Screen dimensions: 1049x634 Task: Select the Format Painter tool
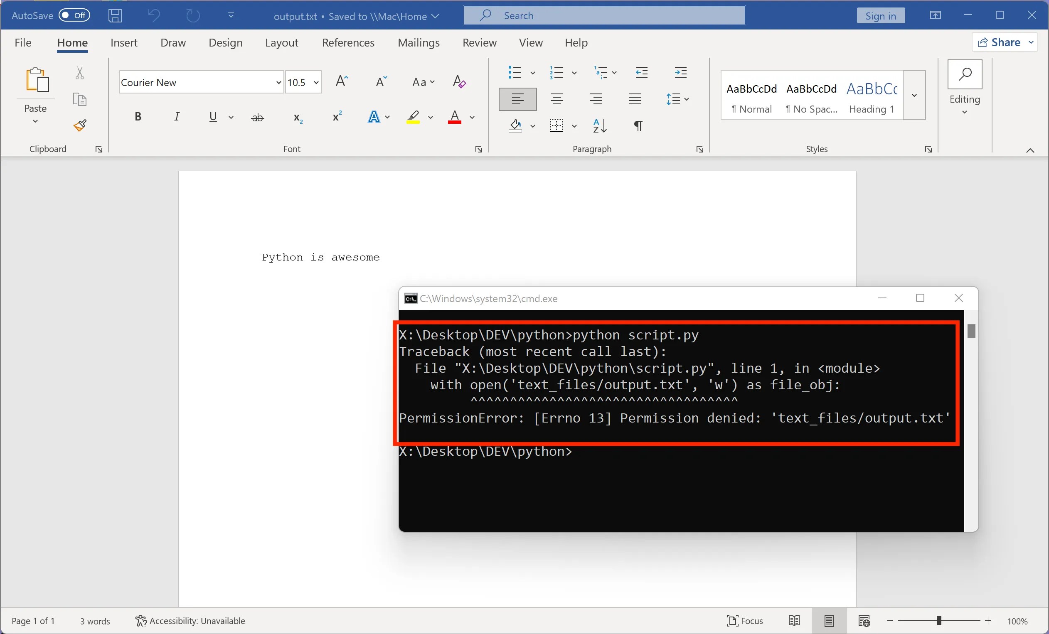point(79,125)
